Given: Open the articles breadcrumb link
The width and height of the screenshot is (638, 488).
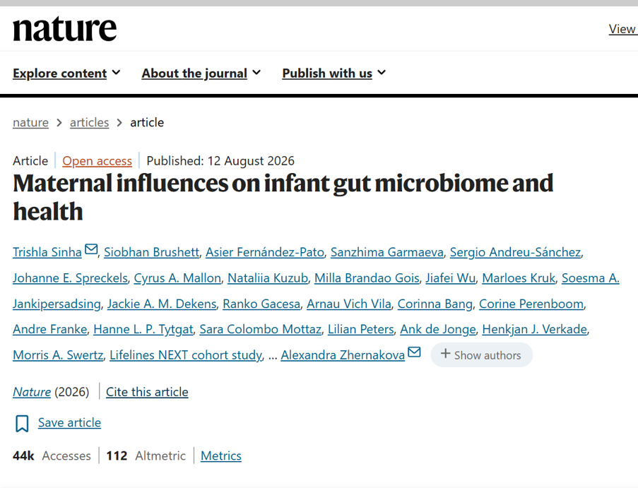Looking at the screenshot, I should tap(90, 122).
